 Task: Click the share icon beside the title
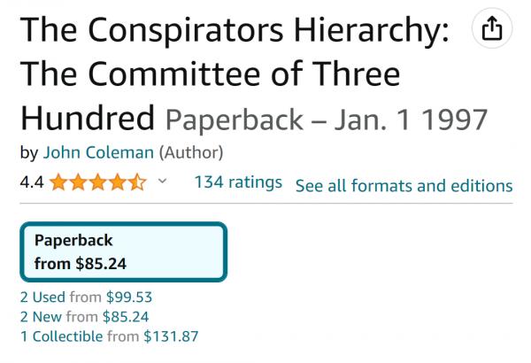(x=492, y=29)
